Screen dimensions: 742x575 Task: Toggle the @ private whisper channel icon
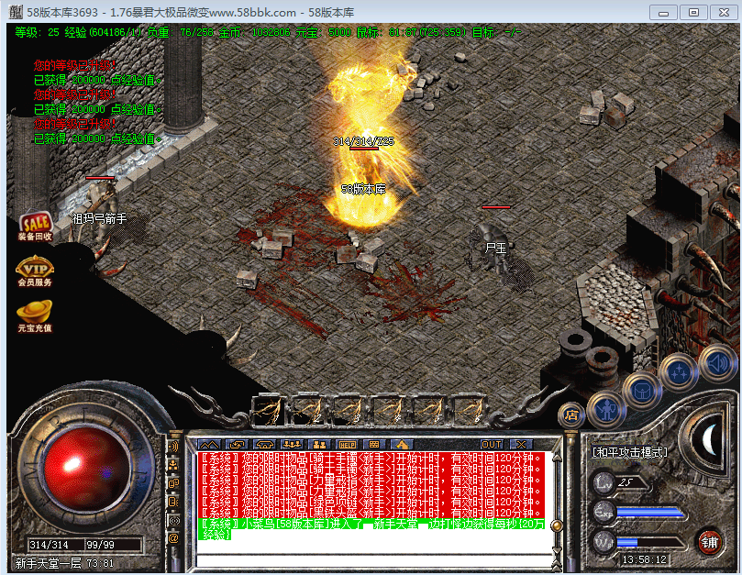[x=173, y=538]
